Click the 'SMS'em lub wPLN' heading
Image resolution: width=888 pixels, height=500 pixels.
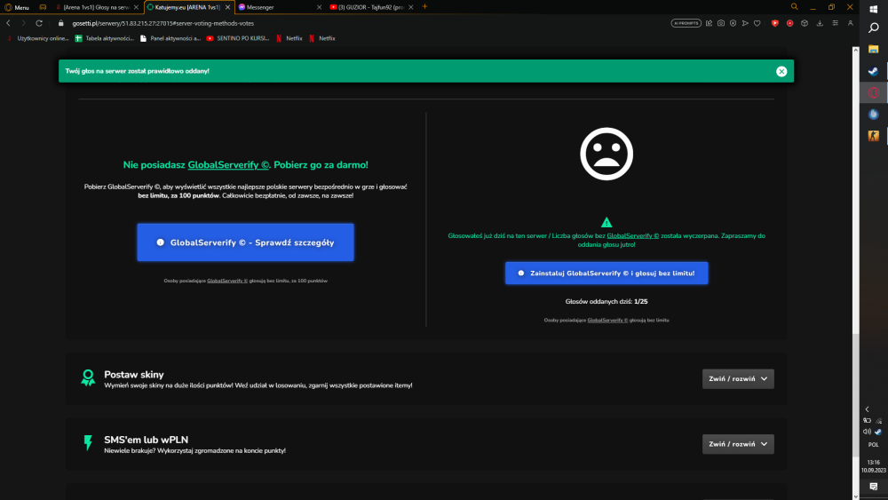147,440
